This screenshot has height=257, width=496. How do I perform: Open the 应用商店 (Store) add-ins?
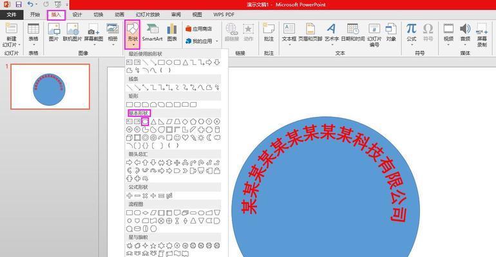[198, 29]
